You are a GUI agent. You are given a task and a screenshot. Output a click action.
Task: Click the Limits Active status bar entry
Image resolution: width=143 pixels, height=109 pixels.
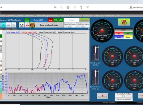pos(140,103)
